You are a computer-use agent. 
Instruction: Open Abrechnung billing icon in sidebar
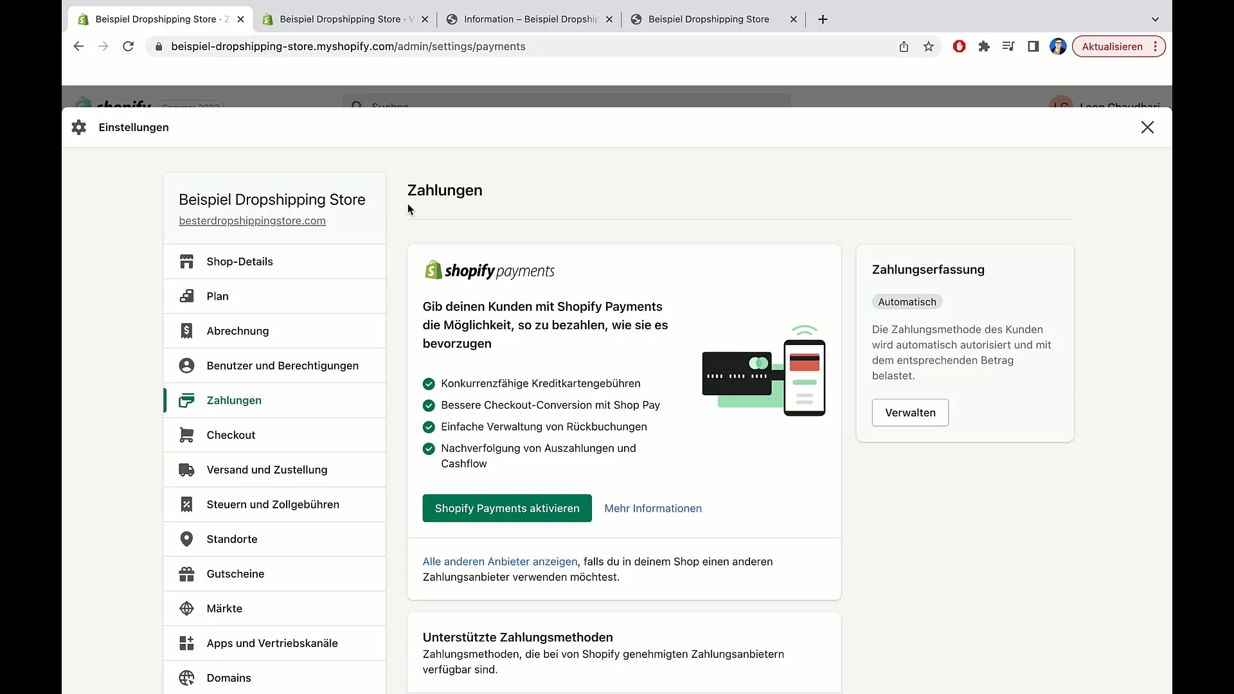click(186, 331)
